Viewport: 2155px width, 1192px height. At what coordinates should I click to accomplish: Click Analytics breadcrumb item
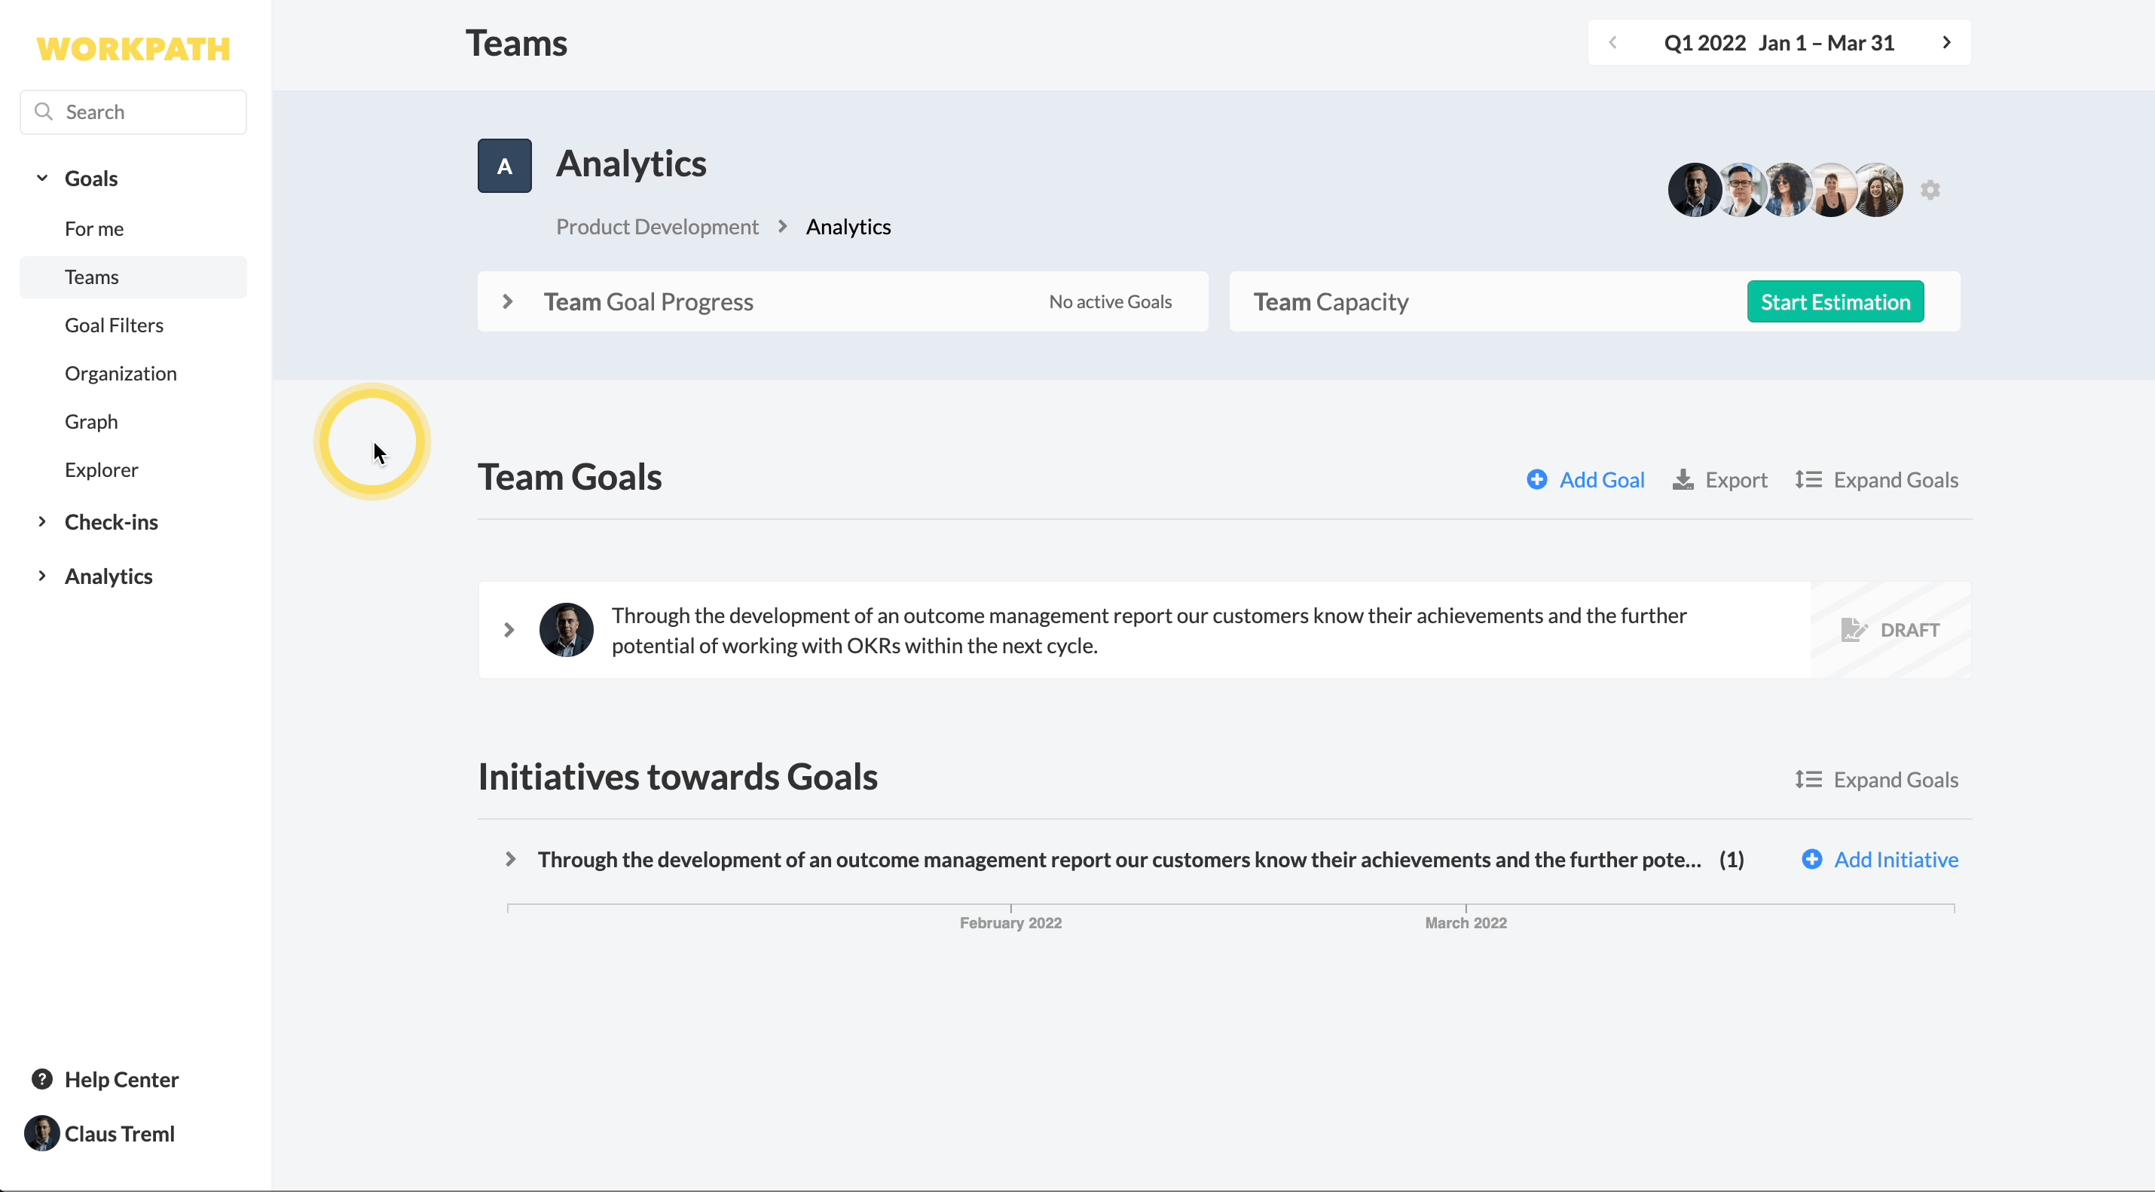(848, 227)
